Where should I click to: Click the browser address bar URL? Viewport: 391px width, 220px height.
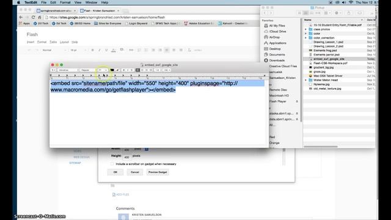108,18
